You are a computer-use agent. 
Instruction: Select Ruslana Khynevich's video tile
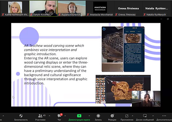(x=72, y=9)
